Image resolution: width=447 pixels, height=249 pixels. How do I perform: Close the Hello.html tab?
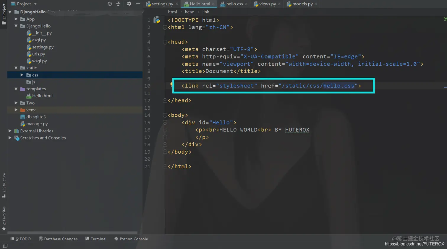213,4
